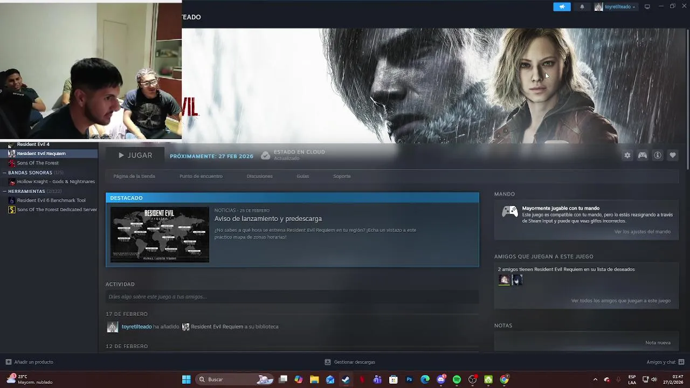Click toyretilteado avatar in activity feed
Screen dimensions: 690x388
tap(112, 327)
